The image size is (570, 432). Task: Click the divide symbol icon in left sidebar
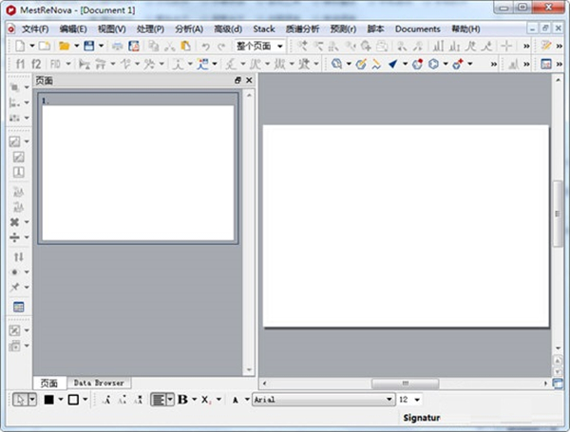pos(15,236)
